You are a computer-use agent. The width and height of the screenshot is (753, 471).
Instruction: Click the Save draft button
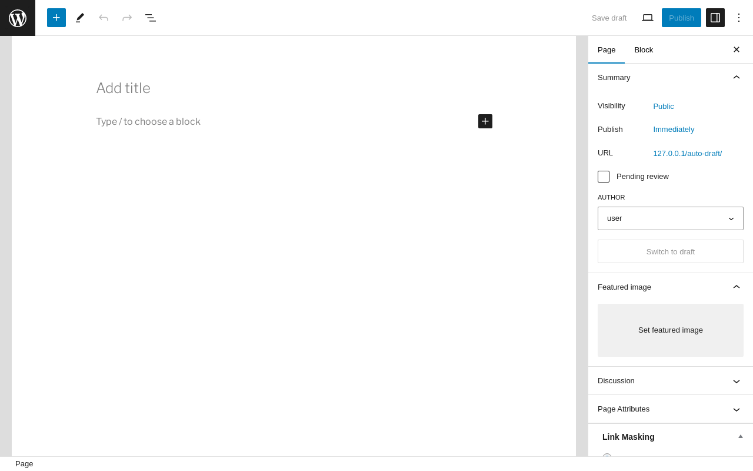(x=609, y=18)
